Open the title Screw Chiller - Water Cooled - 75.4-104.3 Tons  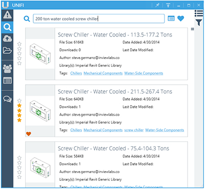[x=113, y=148]
